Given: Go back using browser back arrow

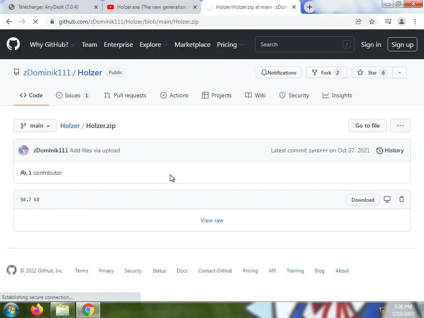Looking at the screenshot, I should pyautogui.click(x=9, y=22).
